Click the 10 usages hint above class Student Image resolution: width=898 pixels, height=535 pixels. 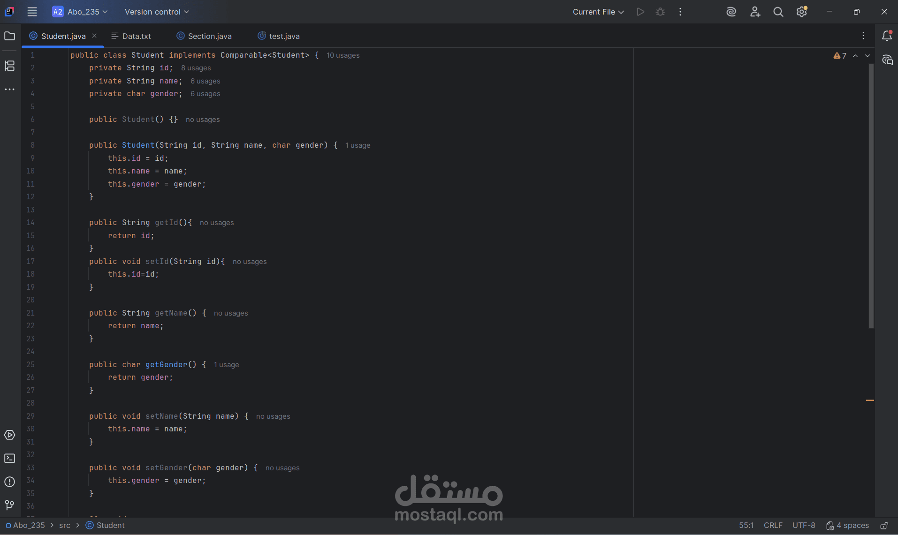point(343,55)
